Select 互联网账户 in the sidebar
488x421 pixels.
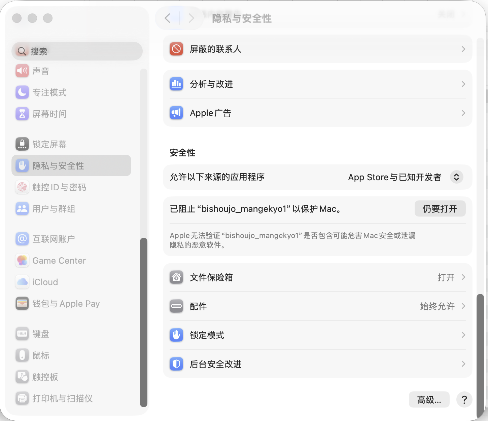click(54, 239)
